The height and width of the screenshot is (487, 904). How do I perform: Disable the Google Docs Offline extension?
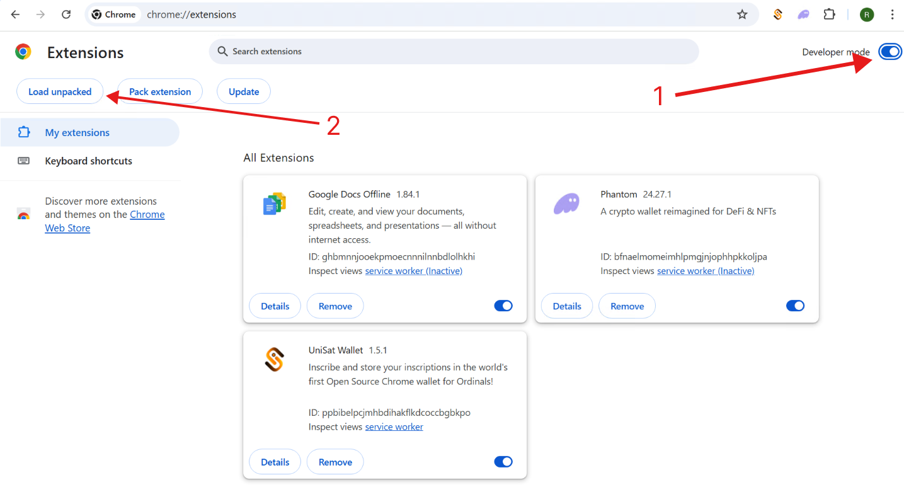[x=503, y=306]
